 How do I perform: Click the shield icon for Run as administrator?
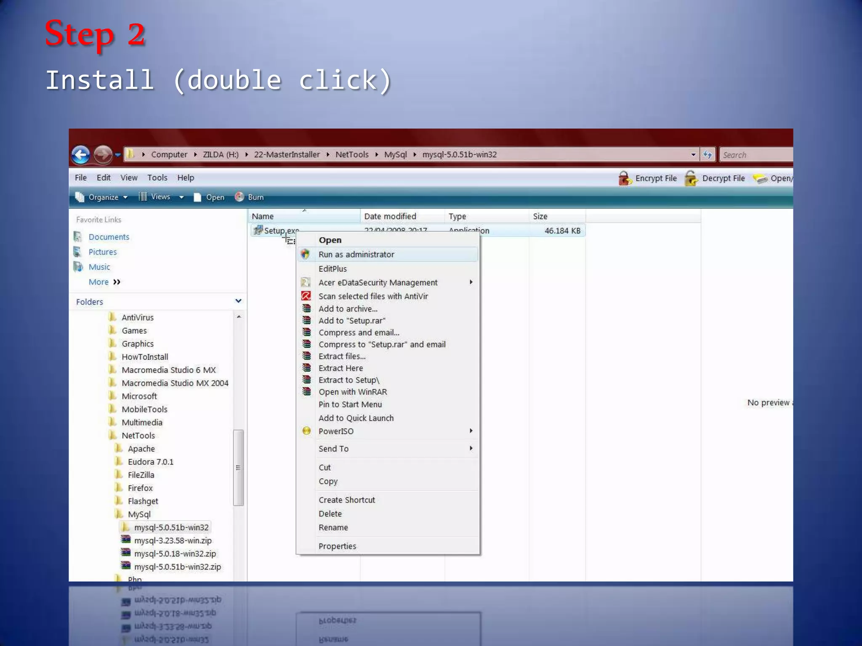[x=306, y=254]
